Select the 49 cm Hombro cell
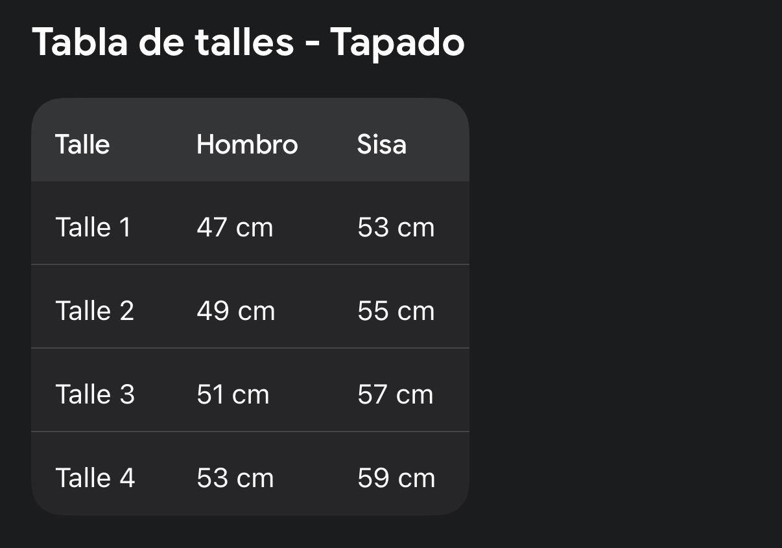The width and height of the screenshot is (782, 548). [235, 311]
